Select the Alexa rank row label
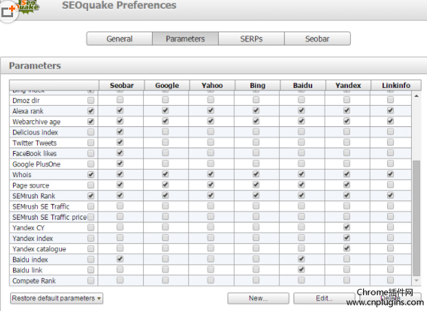 click(28, 111)
